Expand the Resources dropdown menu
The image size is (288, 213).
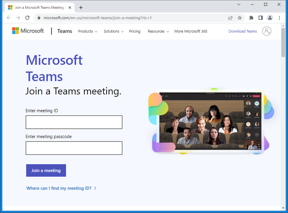point(158,31)
